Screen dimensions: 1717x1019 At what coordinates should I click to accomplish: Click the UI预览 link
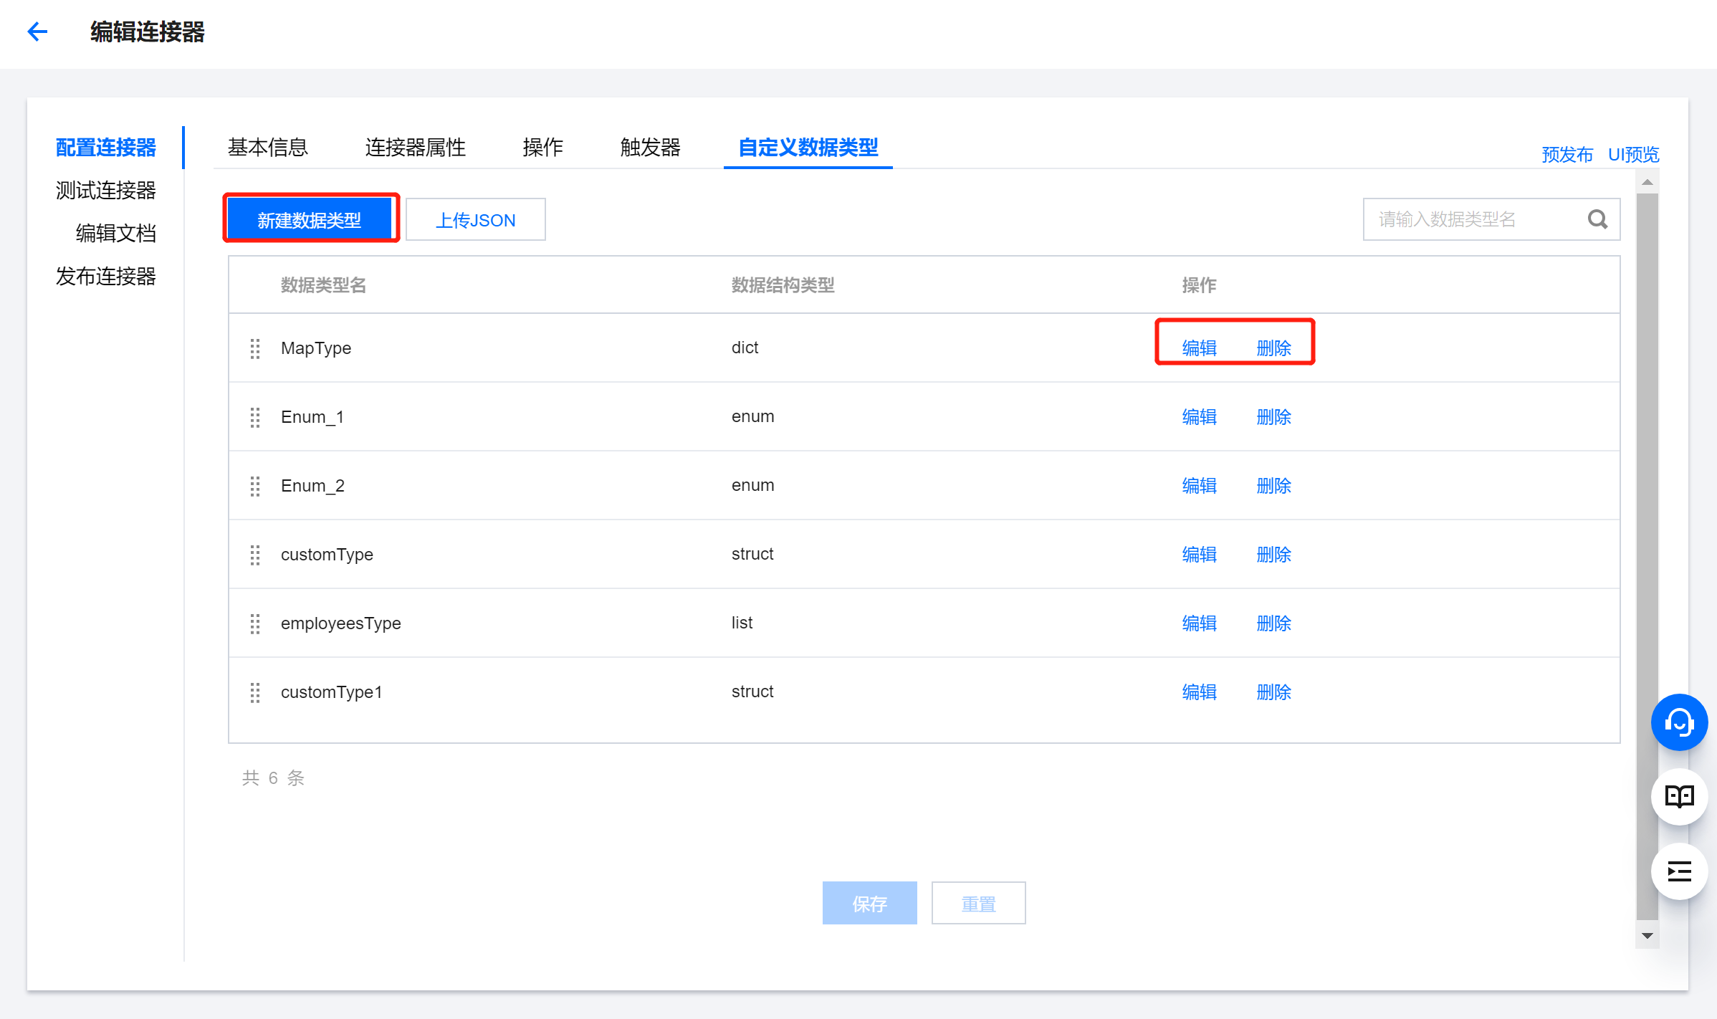[1633, 155]
